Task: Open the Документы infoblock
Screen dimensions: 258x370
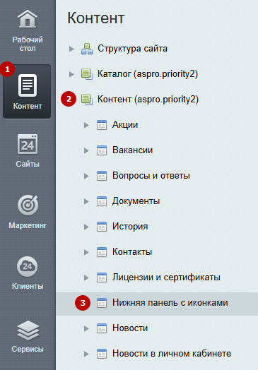Action: (x=136, y=201)
